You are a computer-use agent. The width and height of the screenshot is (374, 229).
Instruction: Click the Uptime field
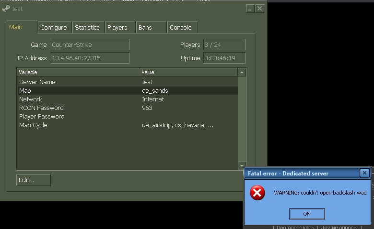point(224,58)
